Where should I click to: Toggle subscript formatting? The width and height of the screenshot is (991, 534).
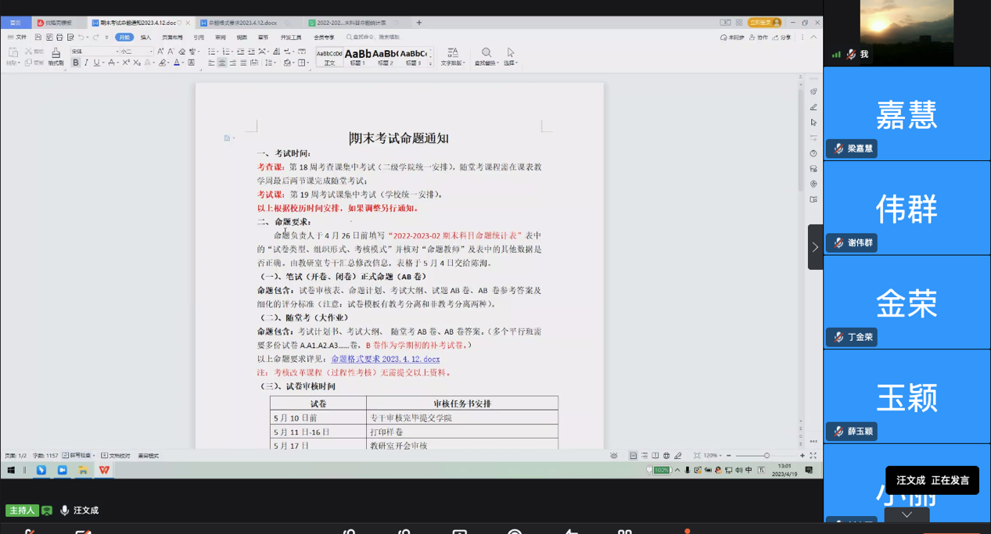[x=137, y=63]
